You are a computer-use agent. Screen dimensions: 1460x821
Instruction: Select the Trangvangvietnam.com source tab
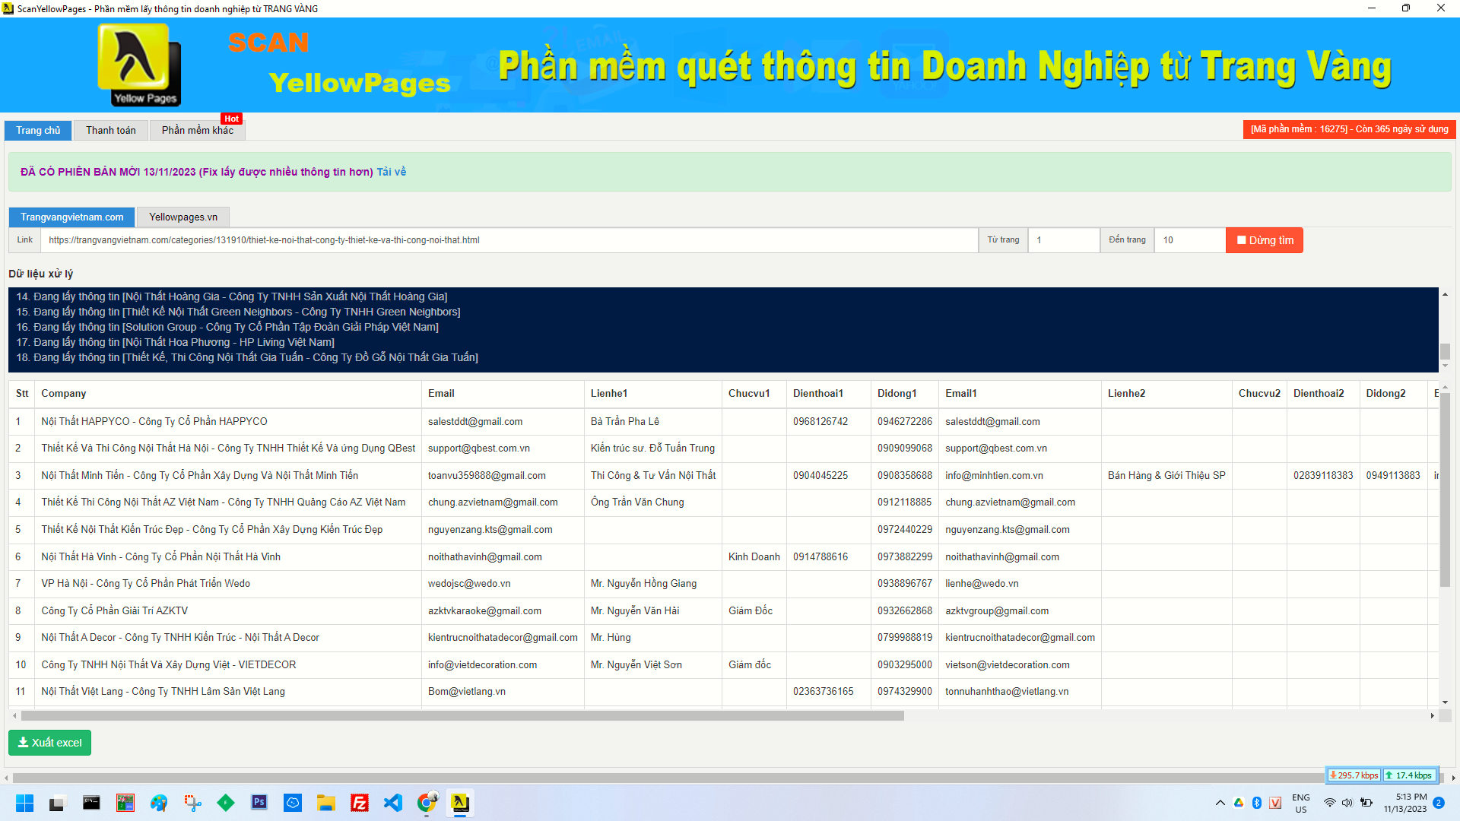point(72,217)
